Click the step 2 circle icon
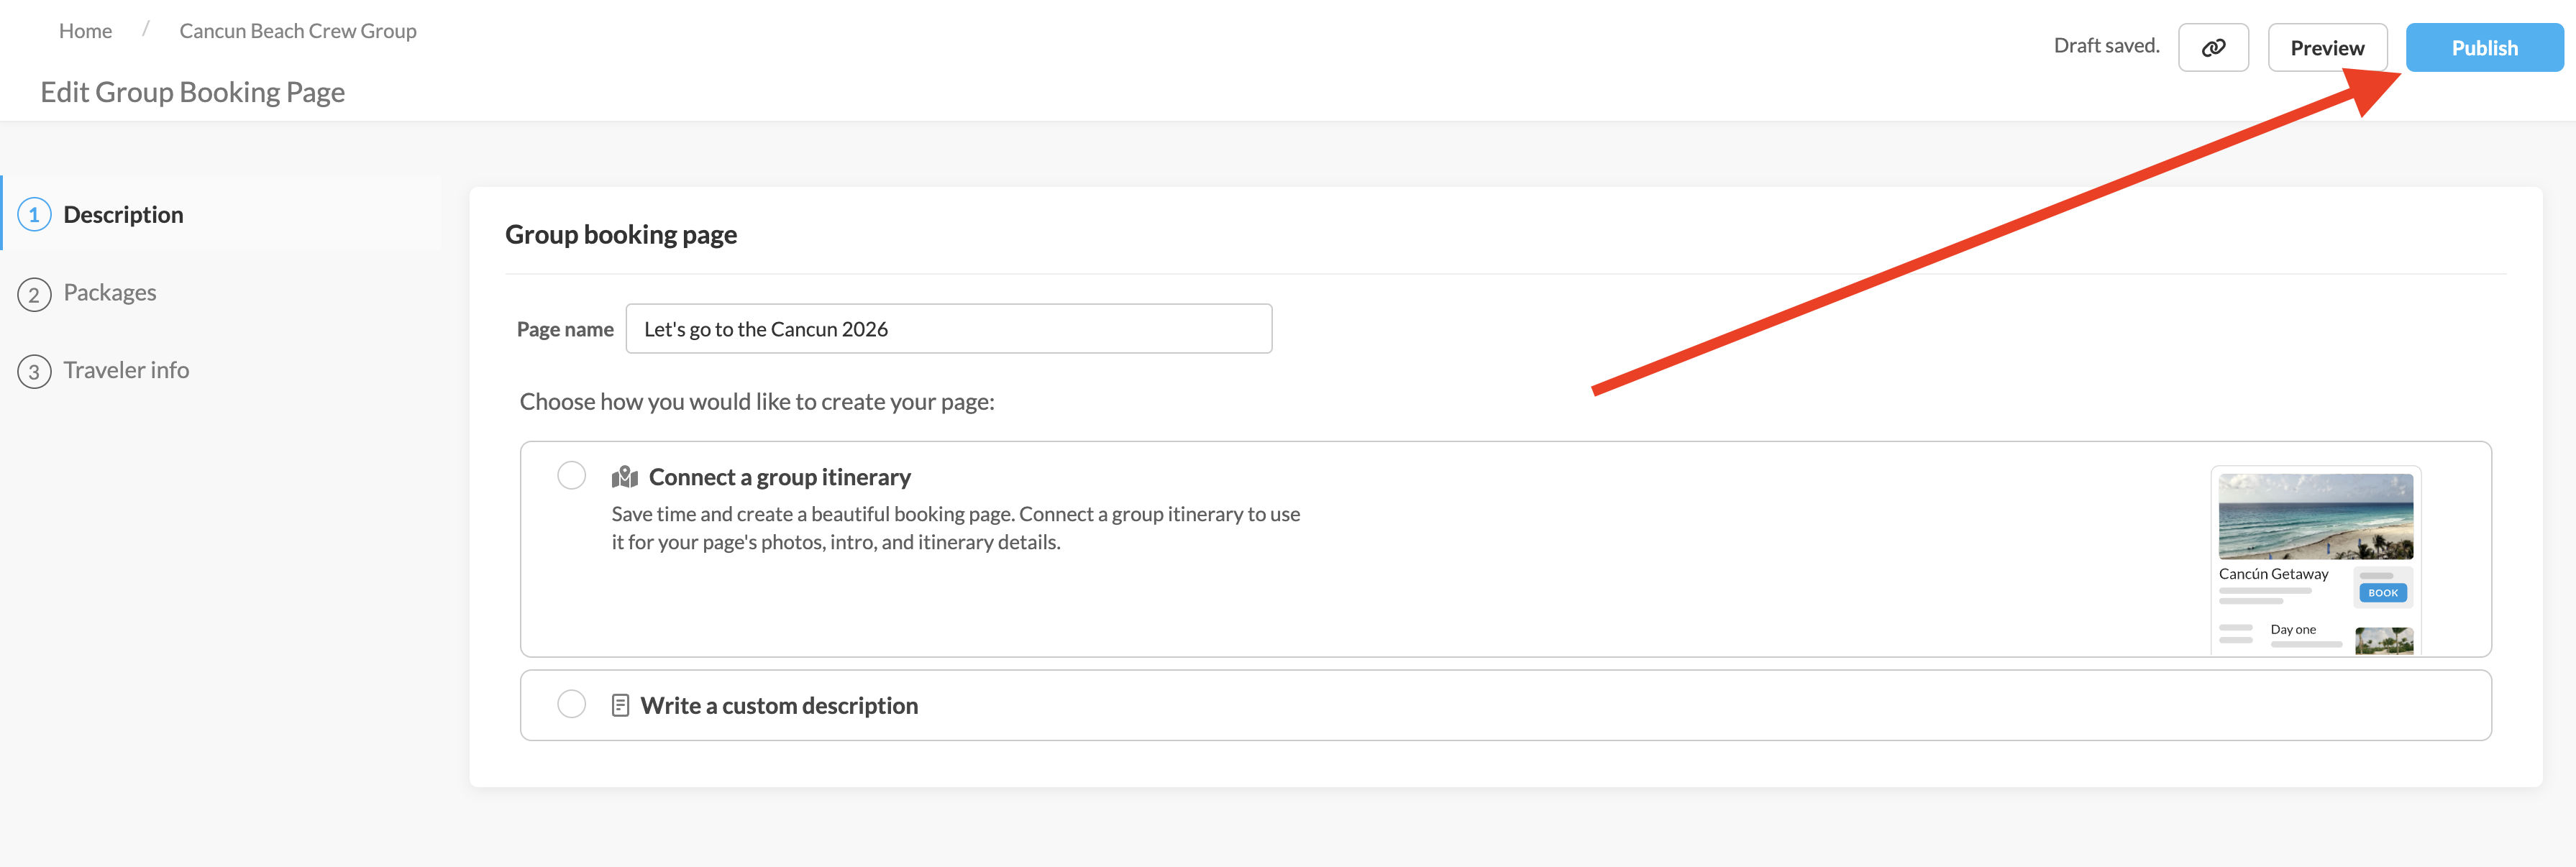Screen dimensions: 2576x867 point(34,294)
